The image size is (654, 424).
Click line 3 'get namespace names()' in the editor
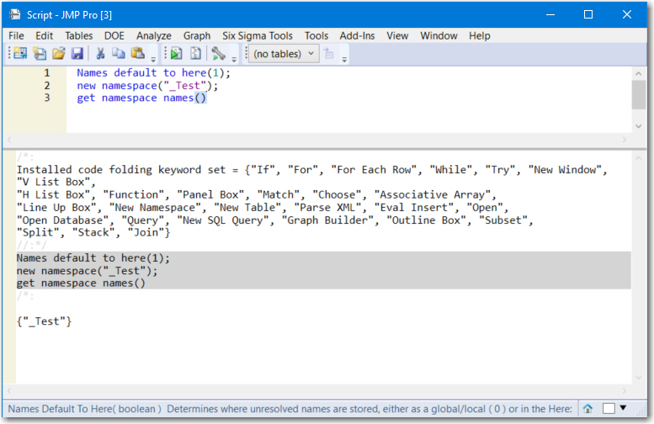141,98
